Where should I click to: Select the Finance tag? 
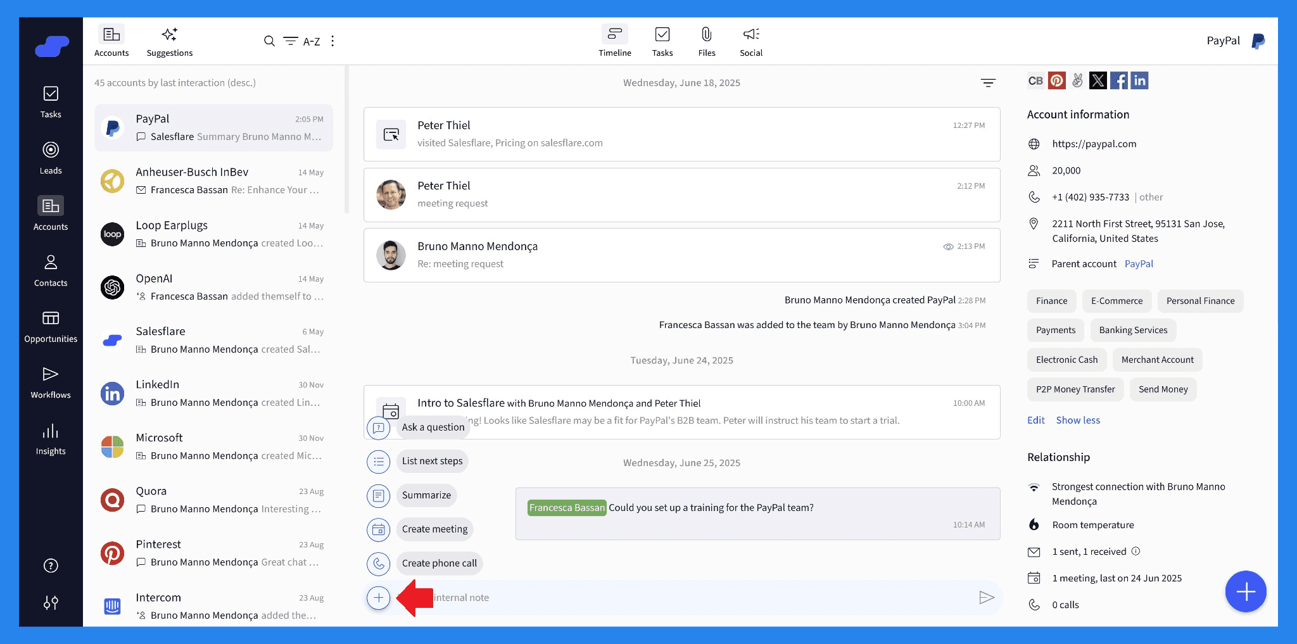tap(1051, 301)
